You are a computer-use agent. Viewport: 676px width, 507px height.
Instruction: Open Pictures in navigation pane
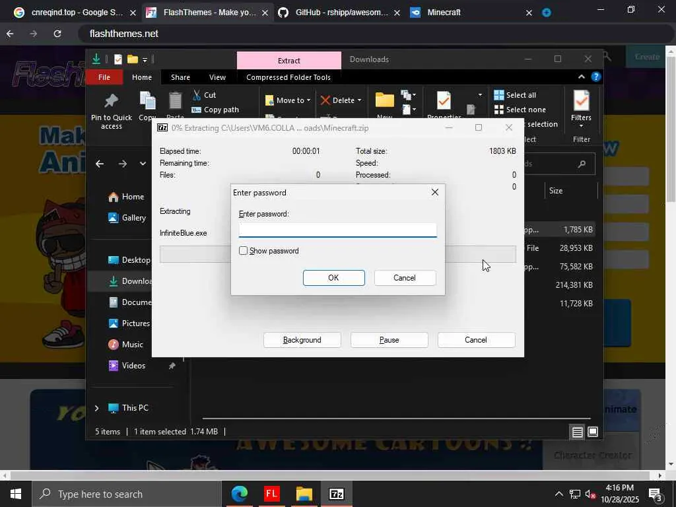(x=129, y=323)
